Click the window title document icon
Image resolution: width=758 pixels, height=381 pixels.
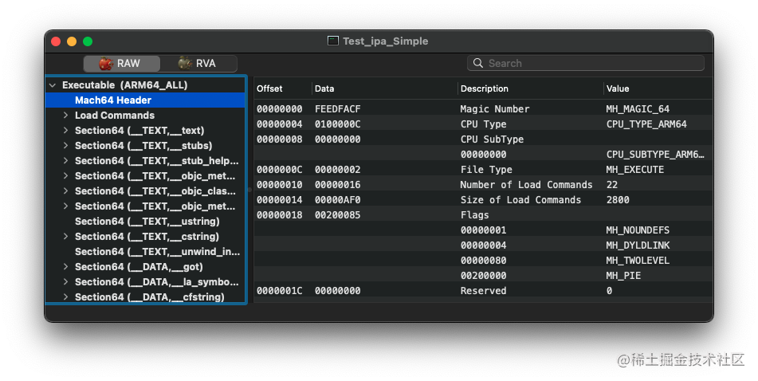pyautogui.click(x=333, y=41)
